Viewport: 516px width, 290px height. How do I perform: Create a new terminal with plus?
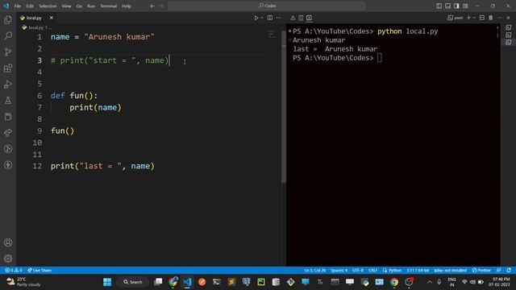(x=469, y=18)
